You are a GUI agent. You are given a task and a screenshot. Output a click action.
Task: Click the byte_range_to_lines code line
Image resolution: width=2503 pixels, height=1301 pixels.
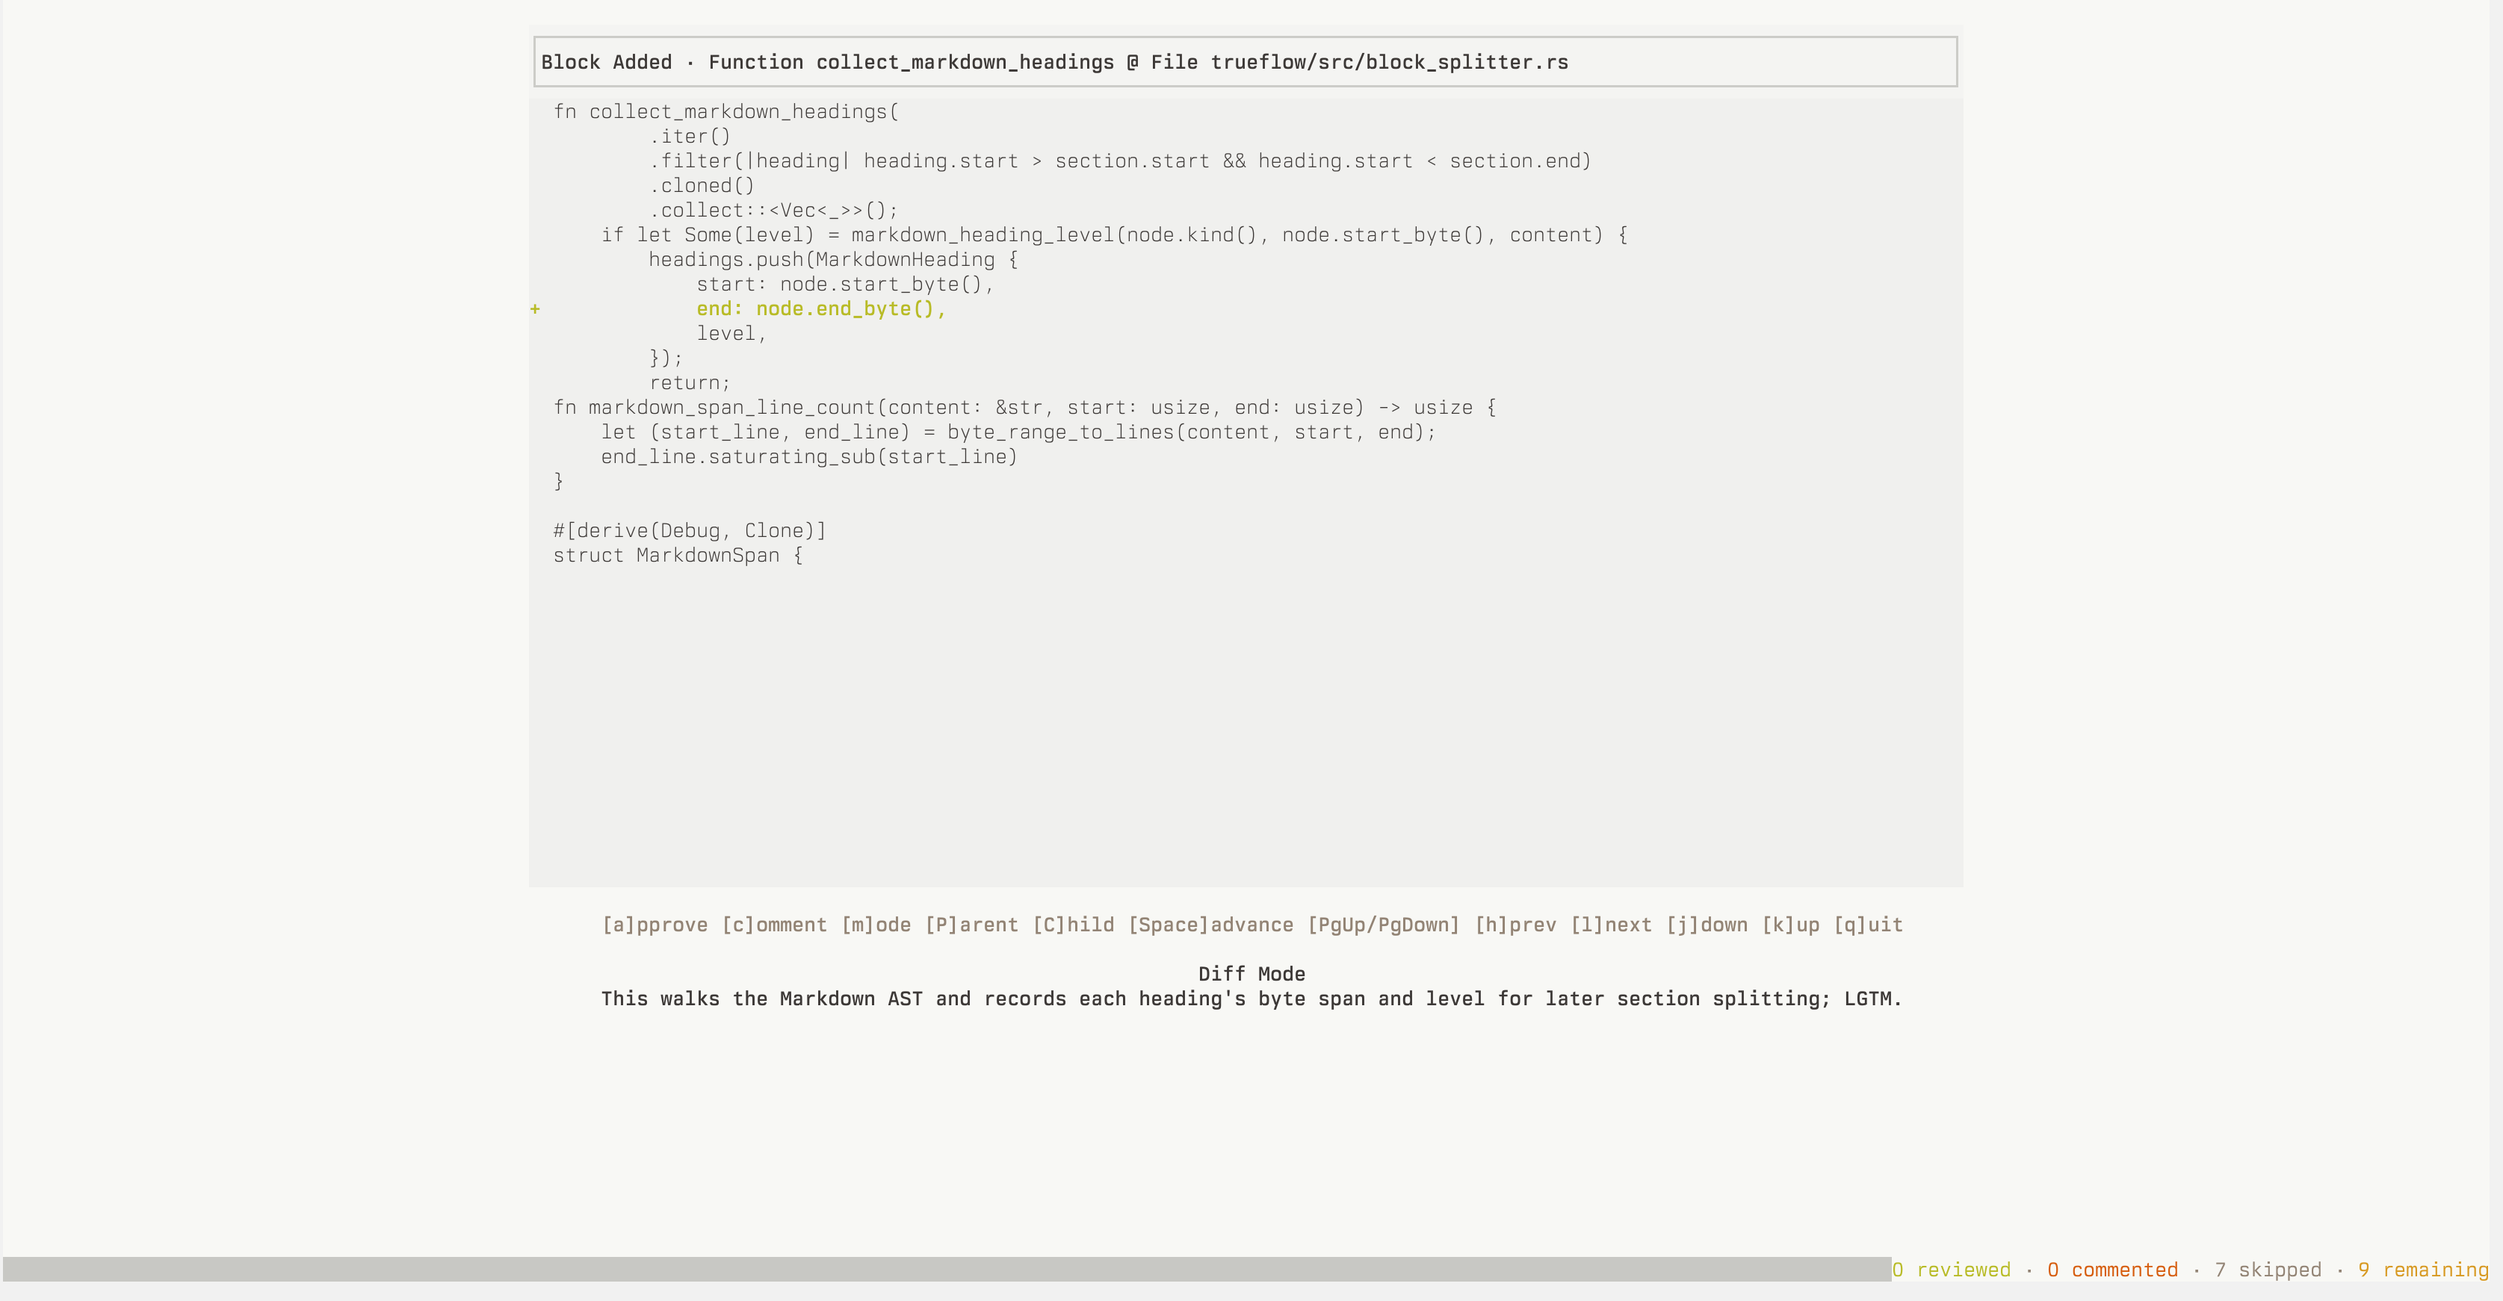click(1018, 432)
